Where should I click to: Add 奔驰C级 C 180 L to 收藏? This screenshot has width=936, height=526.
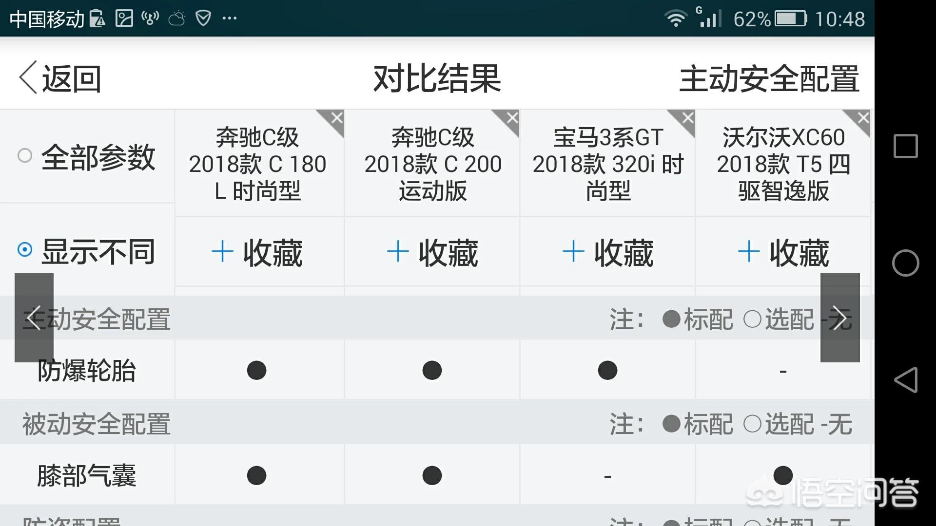tap(257, 252)
